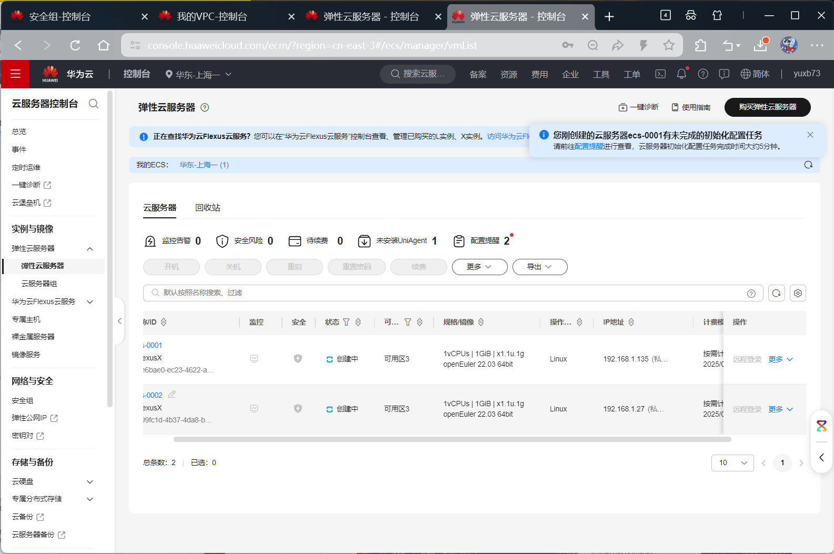Filter the 状态 column
Viewport: 834px width, 554px height.
(x=346, y=322)
